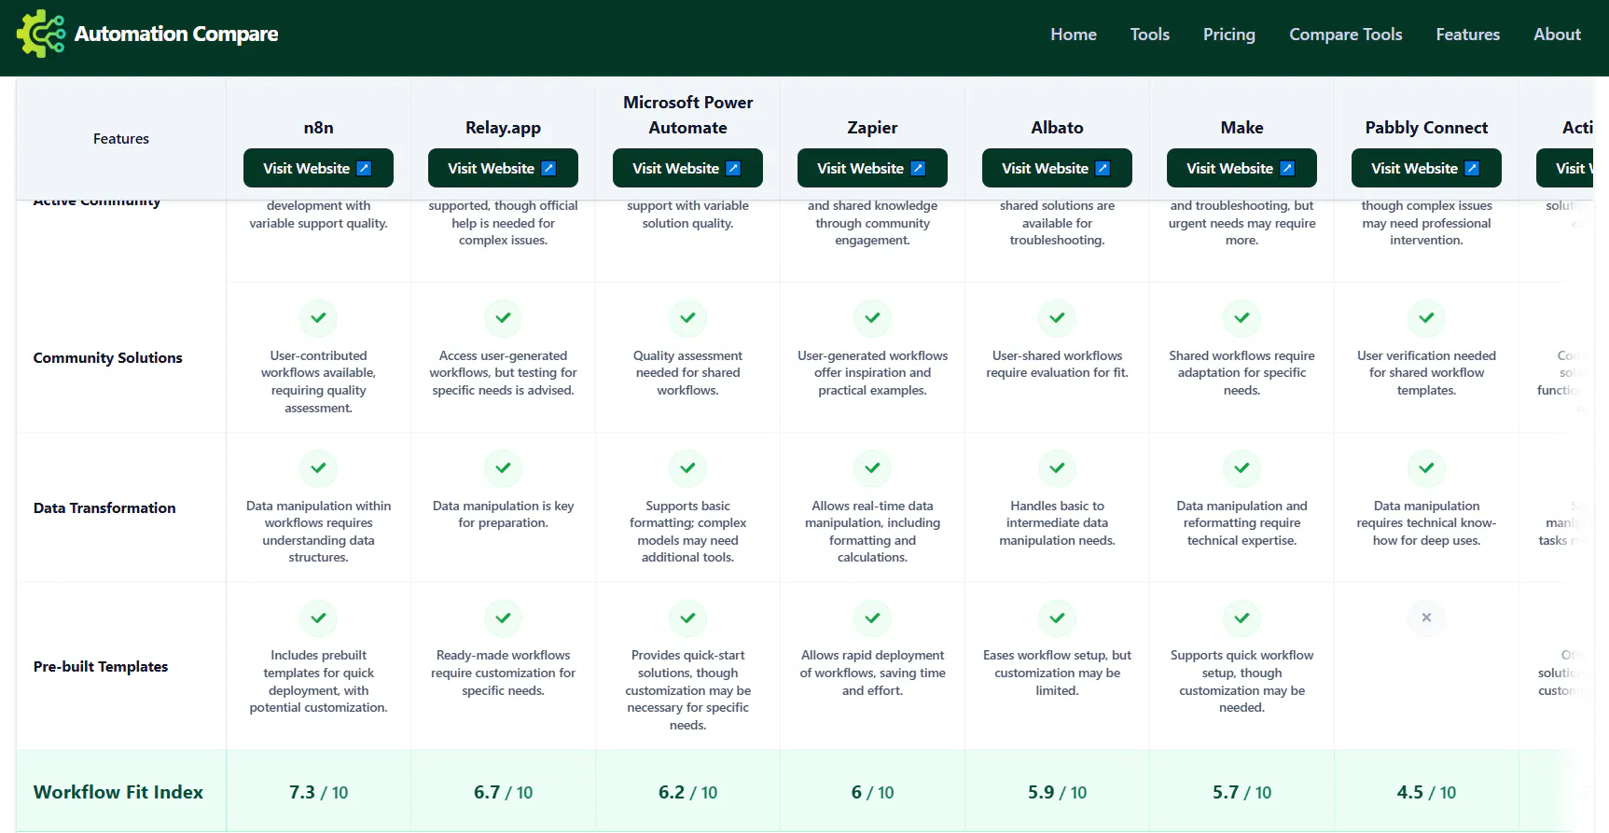
Task: Open the About page
Action: (x=1558, y=35)
